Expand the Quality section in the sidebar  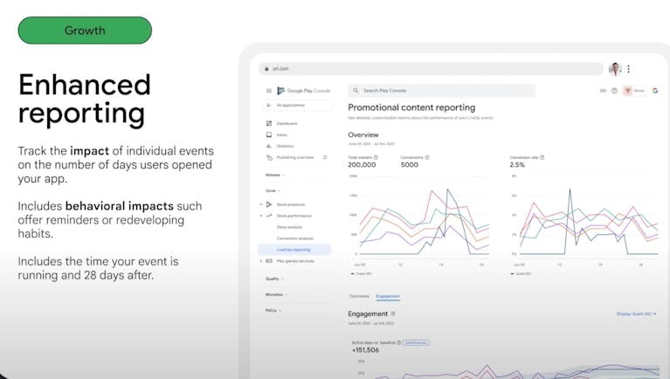click(x=274, y=279)
